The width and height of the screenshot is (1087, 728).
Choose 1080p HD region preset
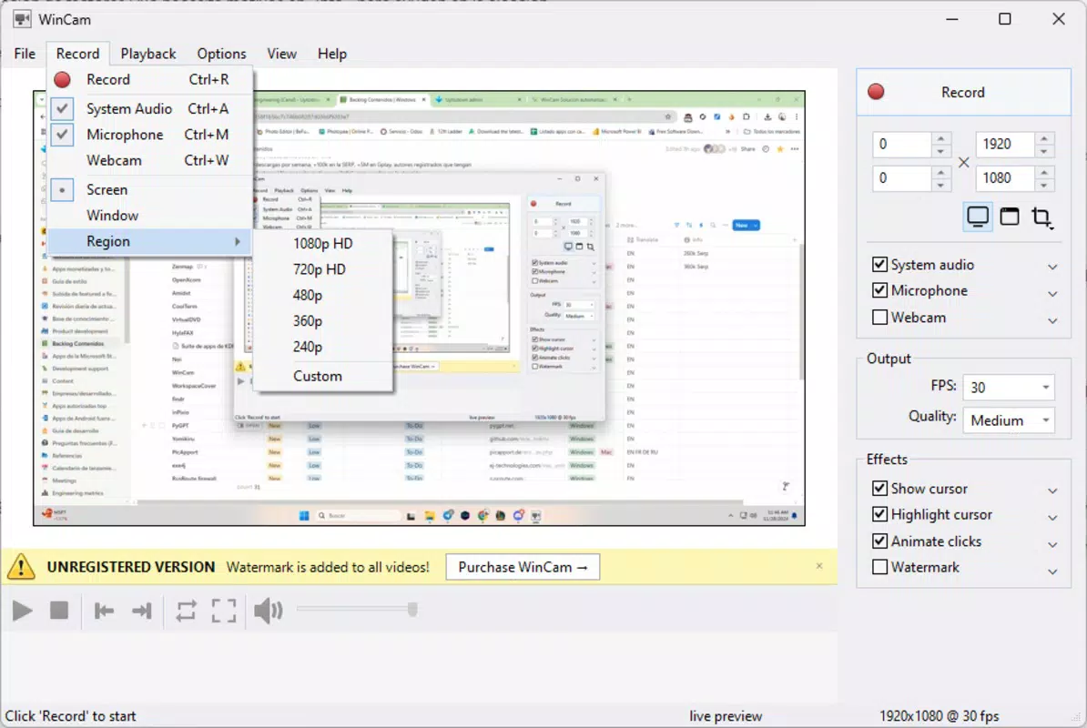coord(323,243)
